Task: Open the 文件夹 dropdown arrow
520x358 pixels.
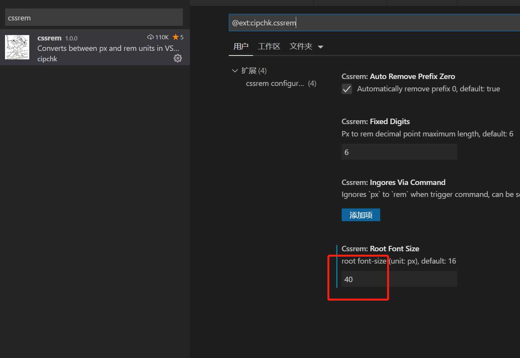Action: 320,47
